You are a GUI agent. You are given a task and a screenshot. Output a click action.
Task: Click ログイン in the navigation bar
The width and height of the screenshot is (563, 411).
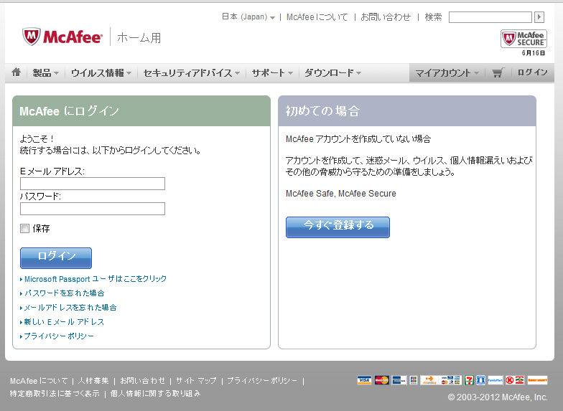(532, 72)
